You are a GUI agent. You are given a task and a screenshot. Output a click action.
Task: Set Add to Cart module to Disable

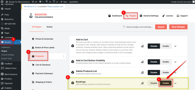[154, 46]
